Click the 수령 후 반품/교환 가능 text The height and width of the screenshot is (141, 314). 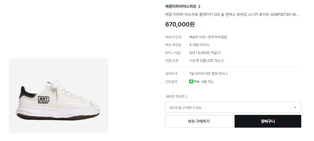click(x=204, y=61)
